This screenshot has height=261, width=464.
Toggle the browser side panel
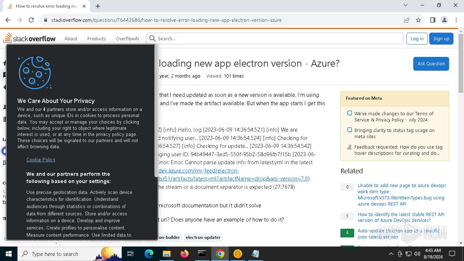coord(432,20)
